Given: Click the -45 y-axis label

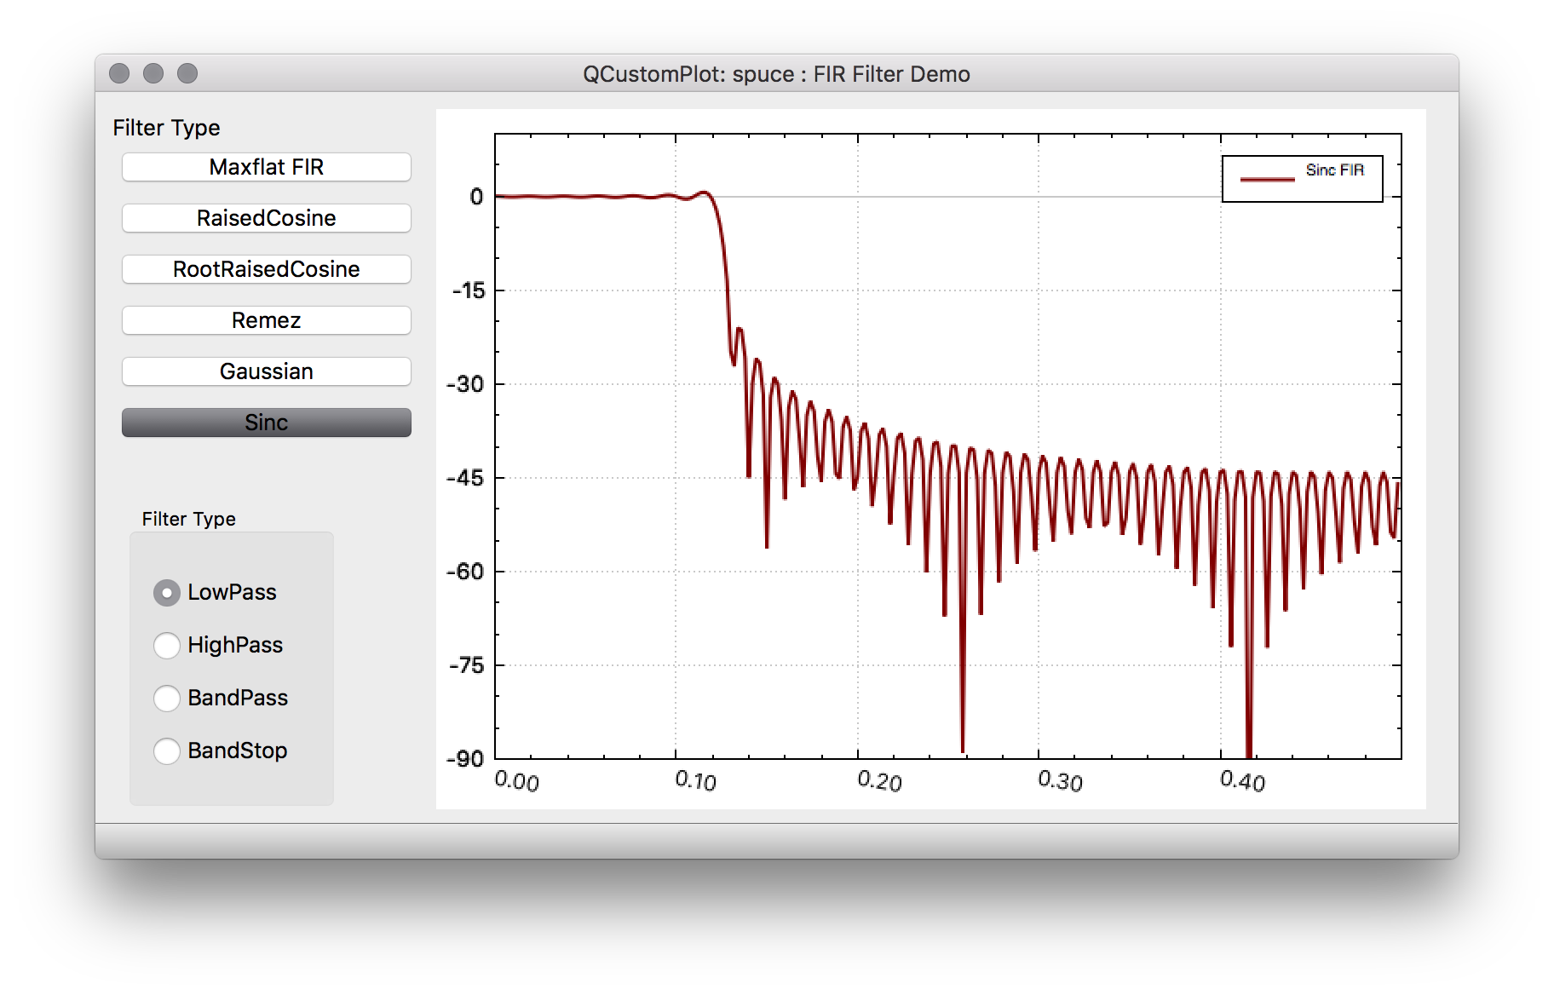Looking at the screenshot, I should (x=465, y=478).
